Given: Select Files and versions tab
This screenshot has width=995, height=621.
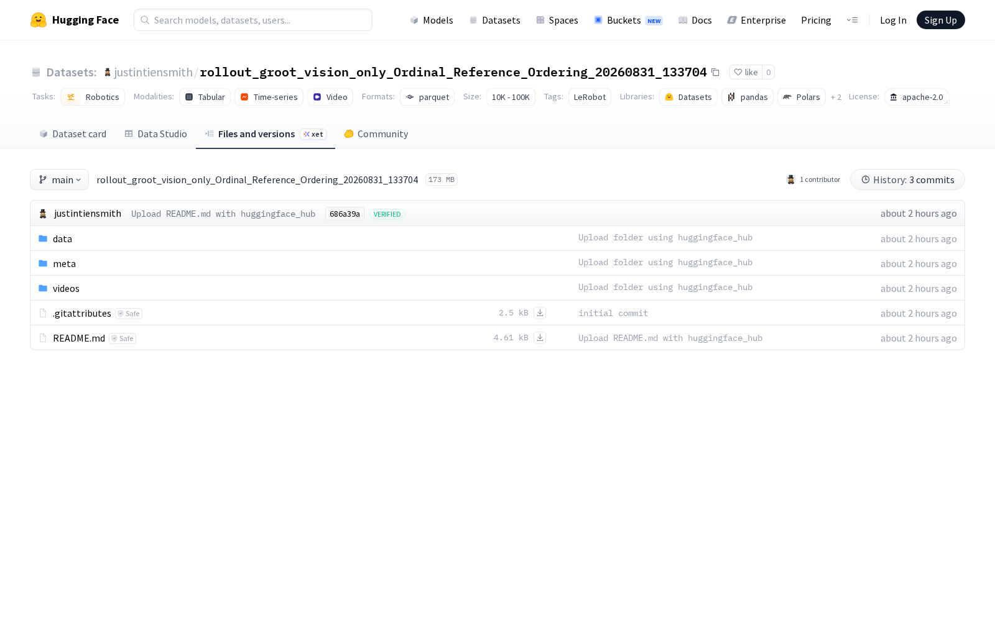Looking at the screenshot, I should pos(266,134).
